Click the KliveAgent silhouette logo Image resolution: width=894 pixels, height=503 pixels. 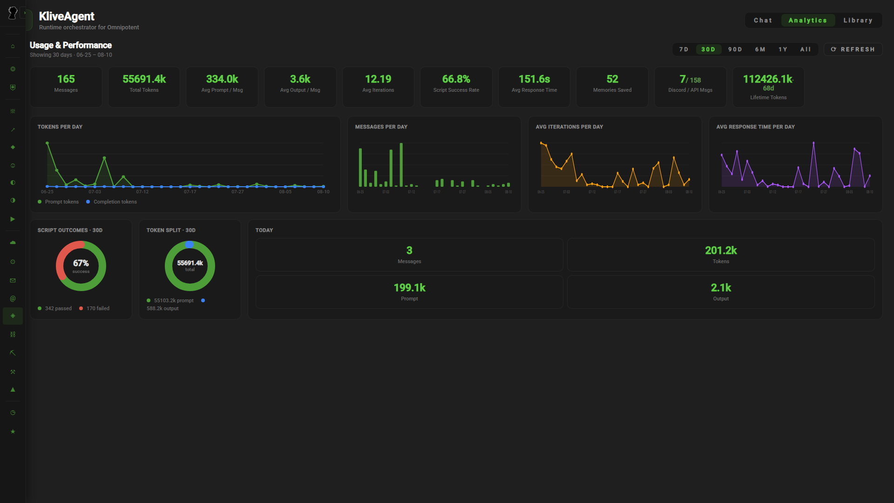click(x=13, y=13)
